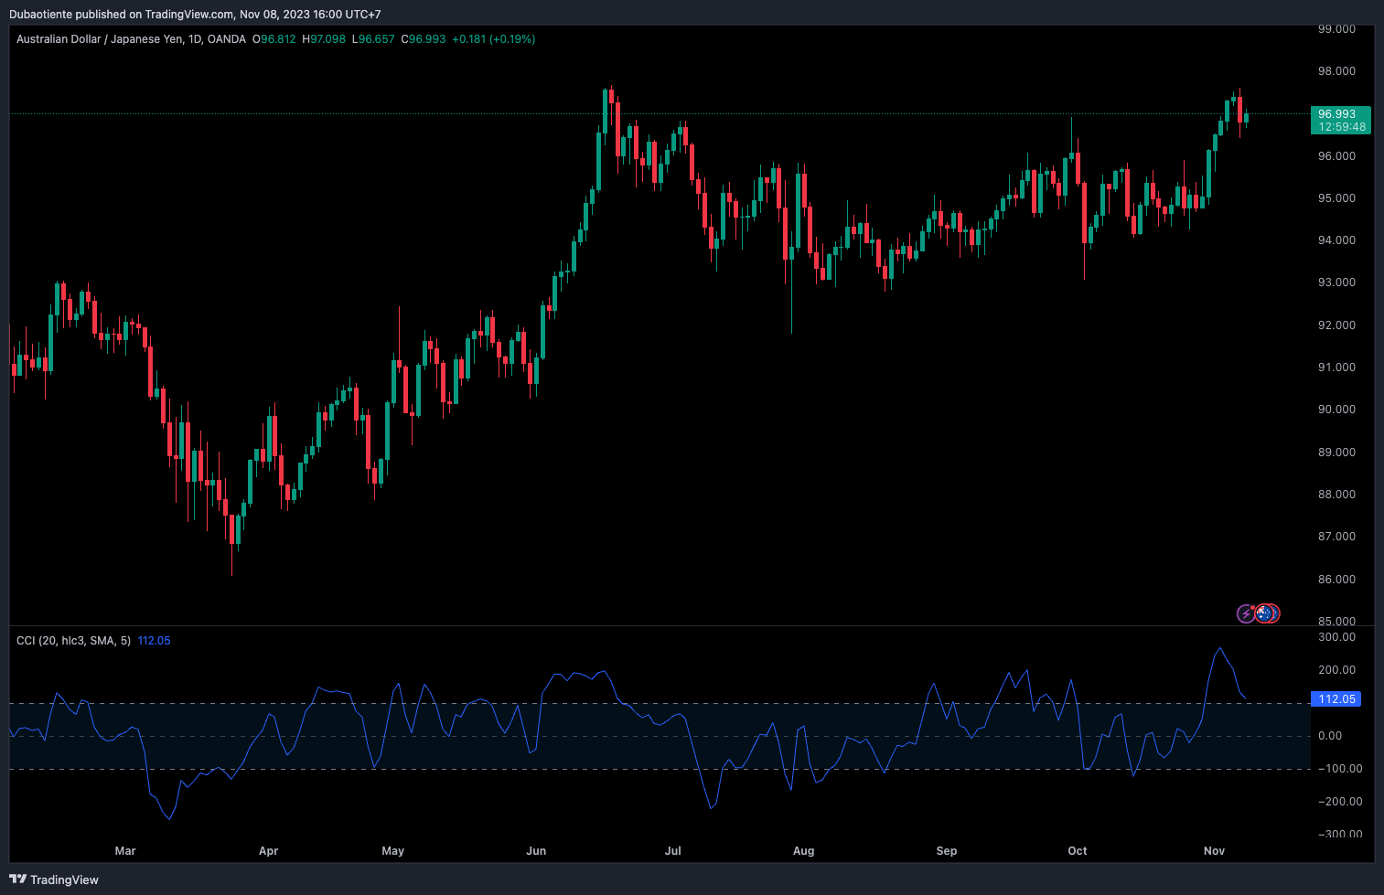Click the Dubaotiente published on TradingView.com header
This screenshot has width=1384, height=895.
pyautogui.click(x=195, y=15)
